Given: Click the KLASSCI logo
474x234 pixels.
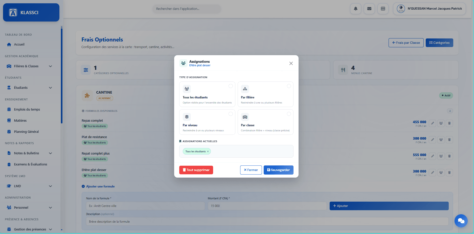Looking at the screenshot, I should (31, 12).
